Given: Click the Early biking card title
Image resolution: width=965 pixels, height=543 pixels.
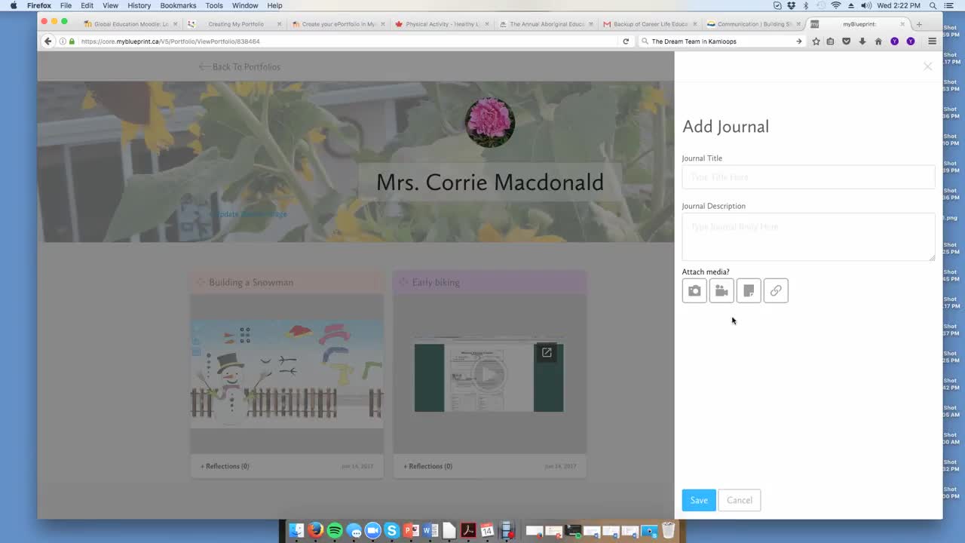Looking at the screenshot, I should [436, 282].
